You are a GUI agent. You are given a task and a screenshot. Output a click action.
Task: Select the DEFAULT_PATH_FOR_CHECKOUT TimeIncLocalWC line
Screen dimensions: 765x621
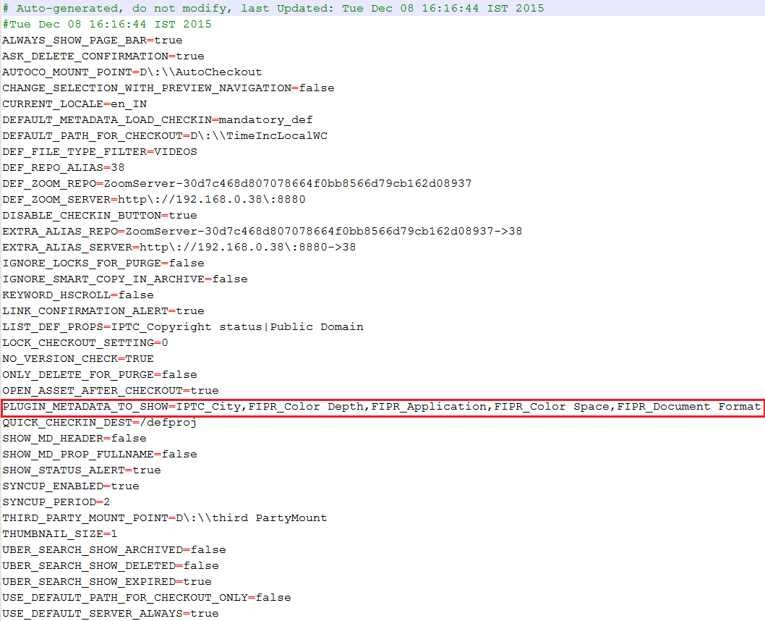164,136
